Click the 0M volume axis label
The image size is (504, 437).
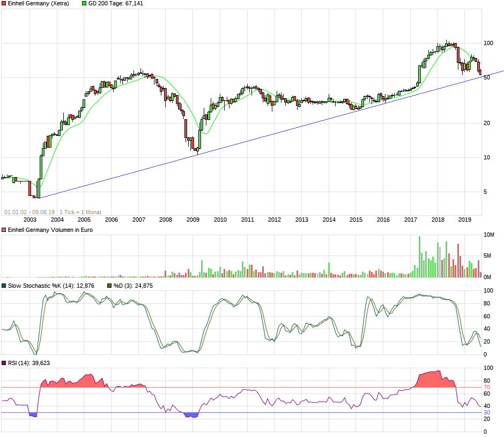click(x=487, y=277)
